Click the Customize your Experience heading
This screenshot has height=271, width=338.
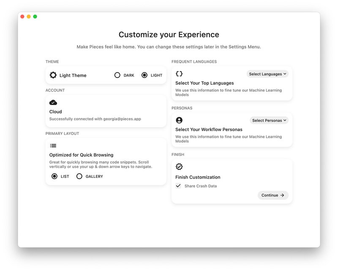coord(169,34)
